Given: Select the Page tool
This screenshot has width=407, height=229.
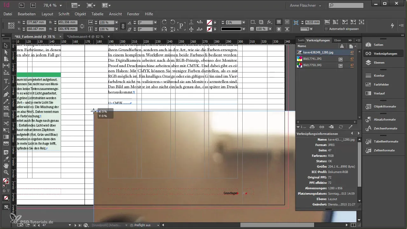Looking at the screenshot, I should (x=6, y=59).
